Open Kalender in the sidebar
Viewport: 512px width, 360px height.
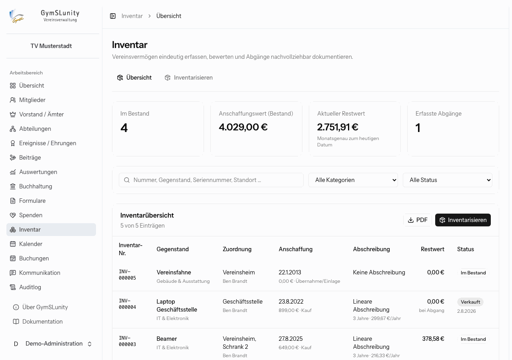[x=51, y=244]
